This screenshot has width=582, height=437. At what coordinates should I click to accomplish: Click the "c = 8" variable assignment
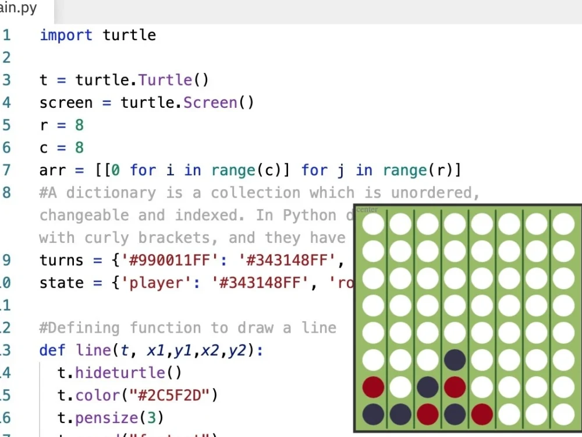pos(61,147)
